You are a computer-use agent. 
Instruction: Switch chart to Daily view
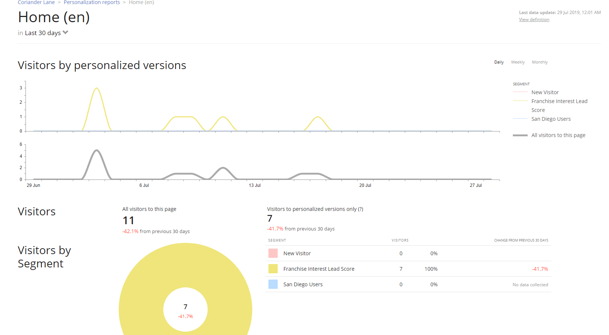coord(499,62)
